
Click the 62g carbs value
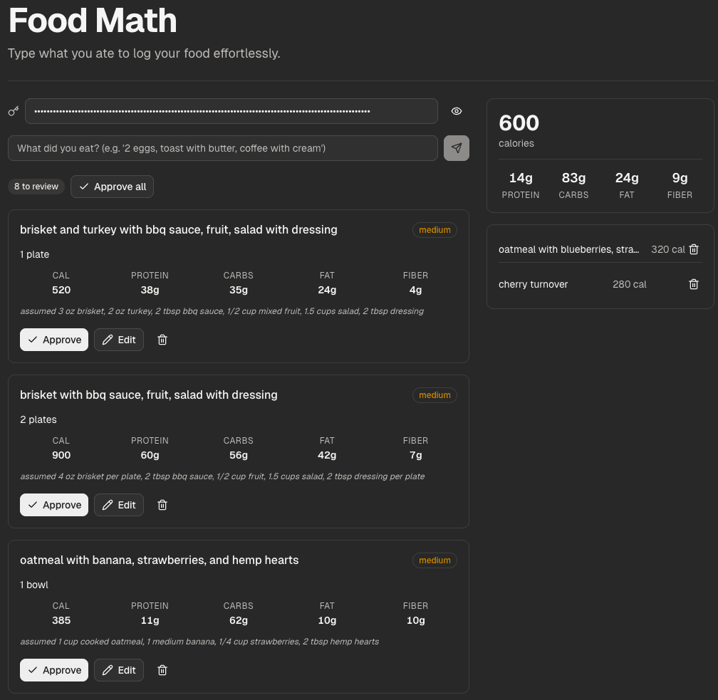pyautogui.click(x=239, y=620)
